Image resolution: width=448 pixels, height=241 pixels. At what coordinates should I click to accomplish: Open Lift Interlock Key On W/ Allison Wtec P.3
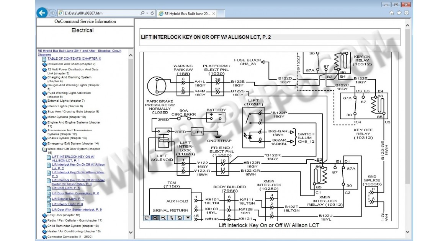(78, 174)
